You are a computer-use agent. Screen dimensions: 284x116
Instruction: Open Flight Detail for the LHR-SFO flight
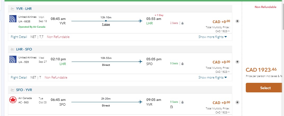coord(19,78)
